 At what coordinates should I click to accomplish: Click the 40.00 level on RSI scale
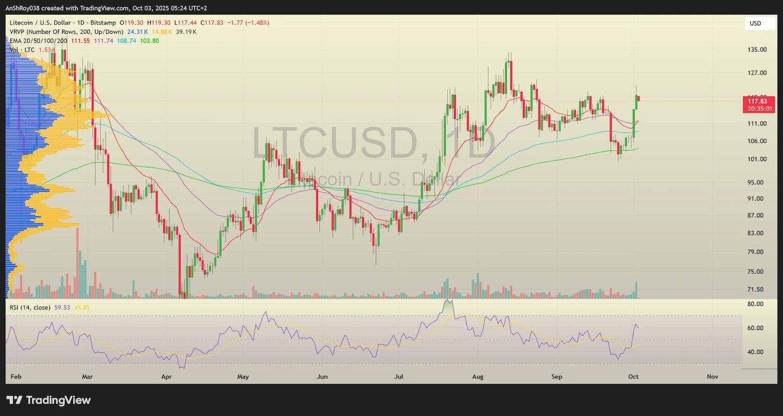[756, 352]
